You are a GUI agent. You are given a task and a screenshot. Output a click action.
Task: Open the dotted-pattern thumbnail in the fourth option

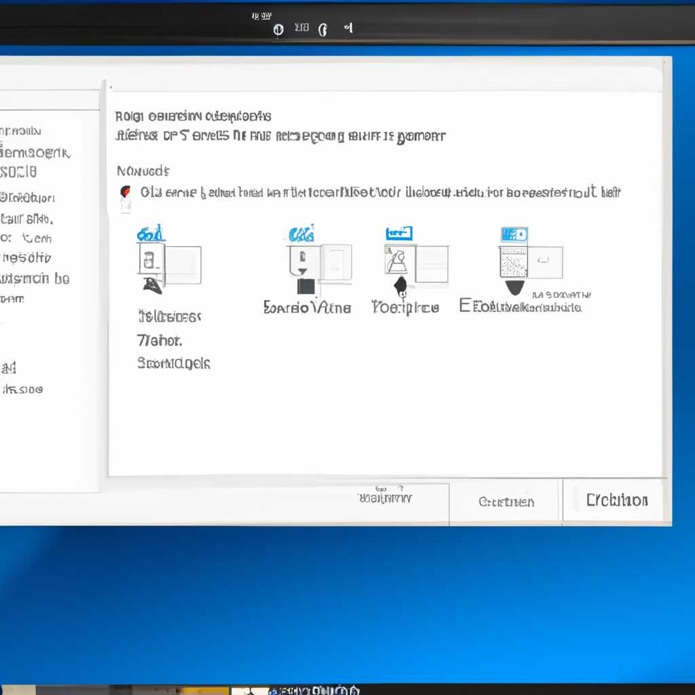[531, 263]
